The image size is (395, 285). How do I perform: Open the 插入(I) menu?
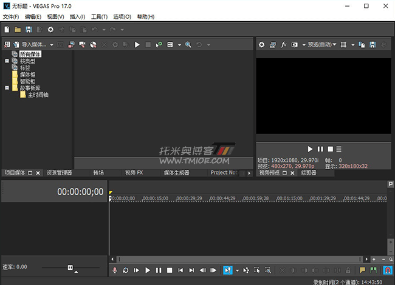click(77, 16)
